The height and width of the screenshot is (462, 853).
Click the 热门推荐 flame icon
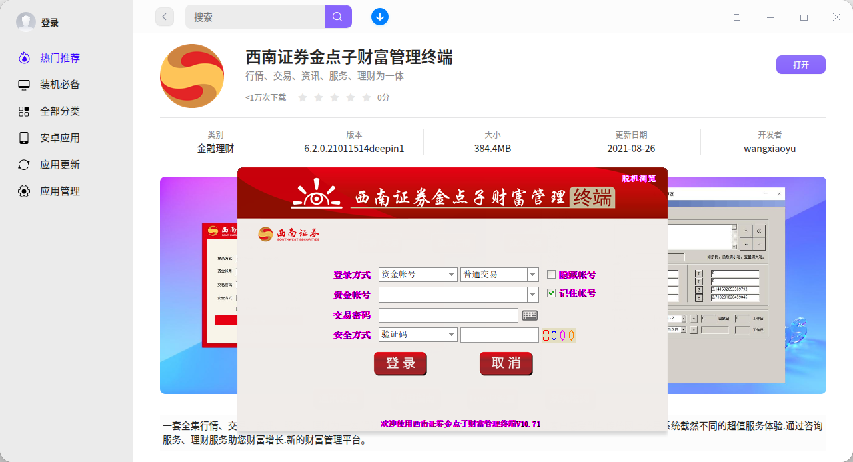(x=24, y=58)
